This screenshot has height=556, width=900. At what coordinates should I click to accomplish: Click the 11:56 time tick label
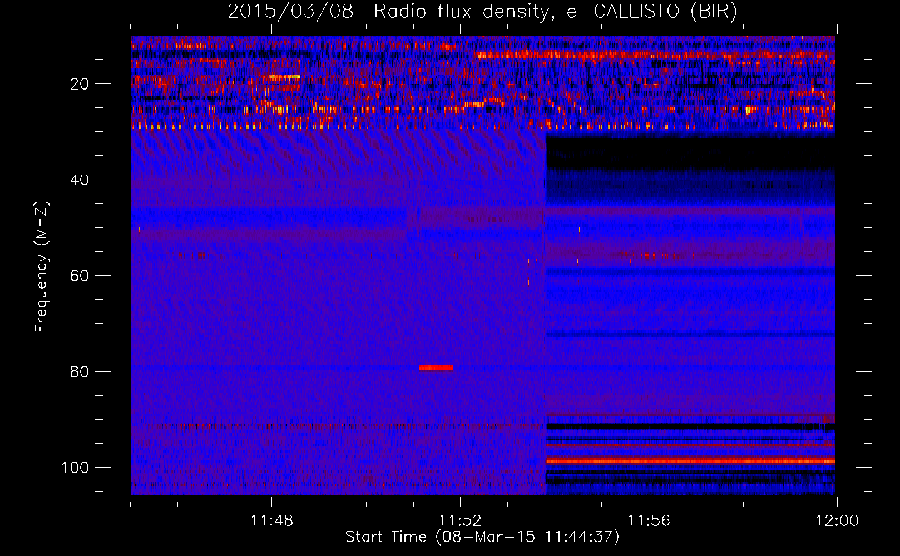click(x=649, y=521)
